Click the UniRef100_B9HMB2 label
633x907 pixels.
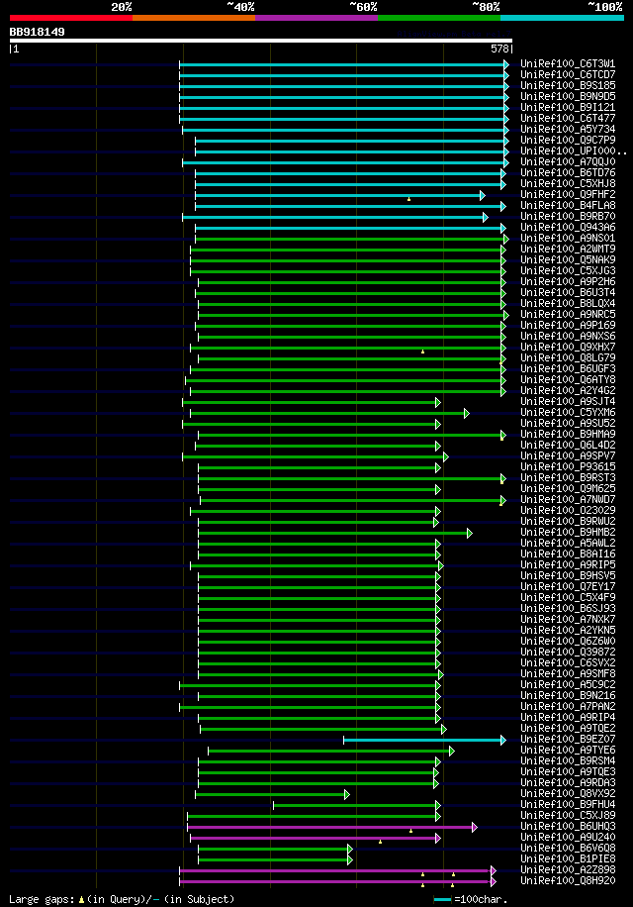point(568,532)
